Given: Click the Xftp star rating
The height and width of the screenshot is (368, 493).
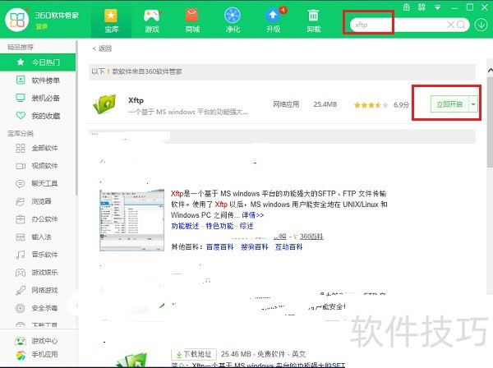Looking at the screenshot, I should pyautogui.click(x=371, y=105).
